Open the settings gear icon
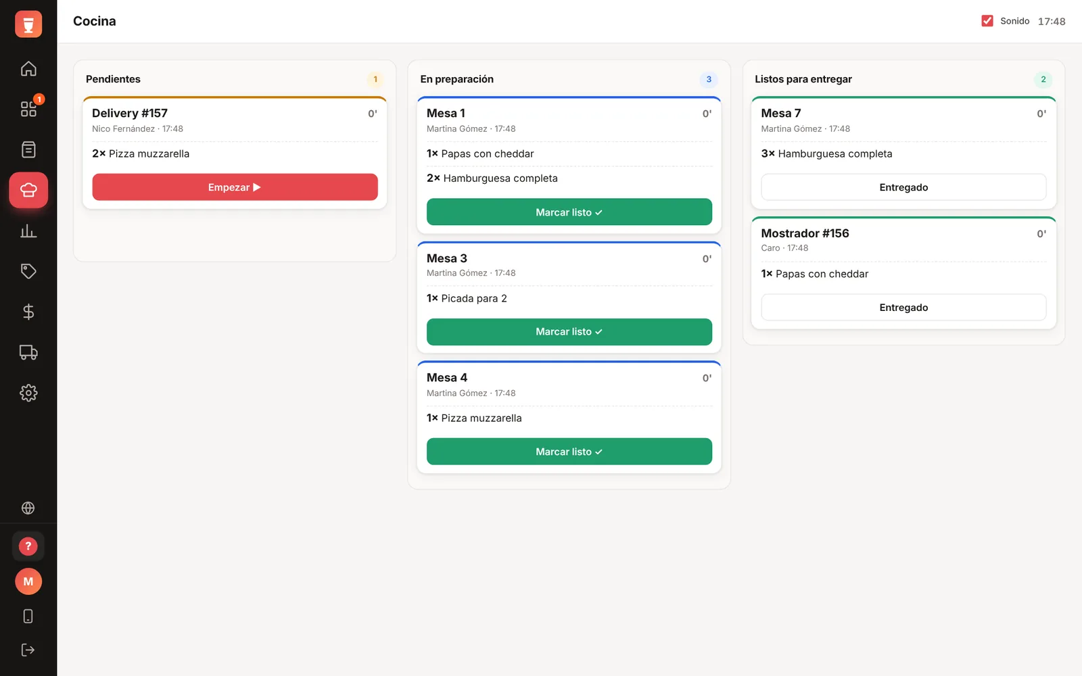Screen dimensions: 1082x676 (x=28, y=393)
